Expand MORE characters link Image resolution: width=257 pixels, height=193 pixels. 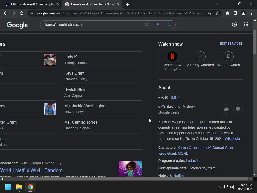(183, 153)
